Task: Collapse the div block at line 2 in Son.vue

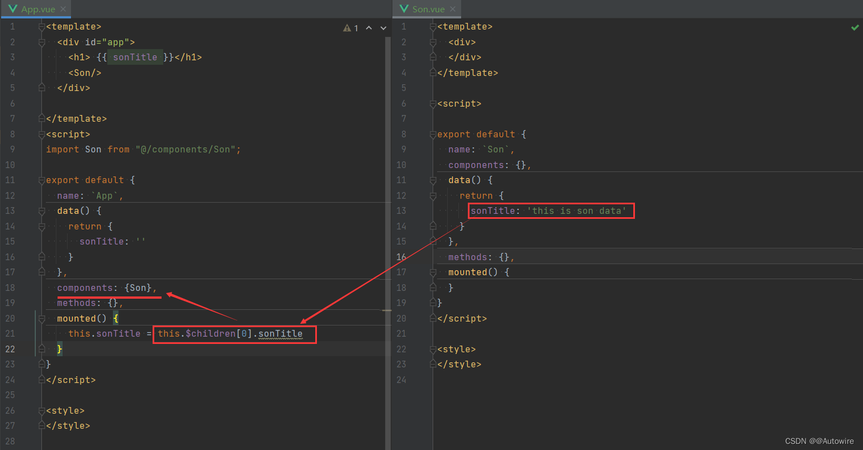Action: tap(433, 42)
